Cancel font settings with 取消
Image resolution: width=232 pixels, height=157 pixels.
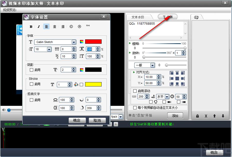point(97,120)
